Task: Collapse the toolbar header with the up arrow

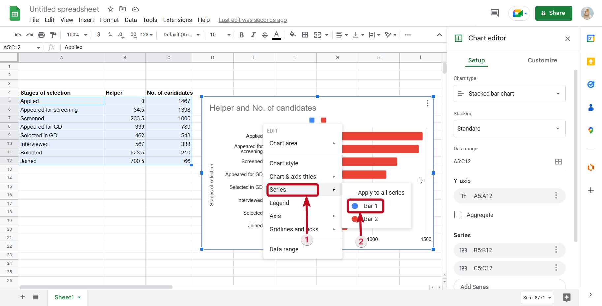Action: tap(439, 35)
